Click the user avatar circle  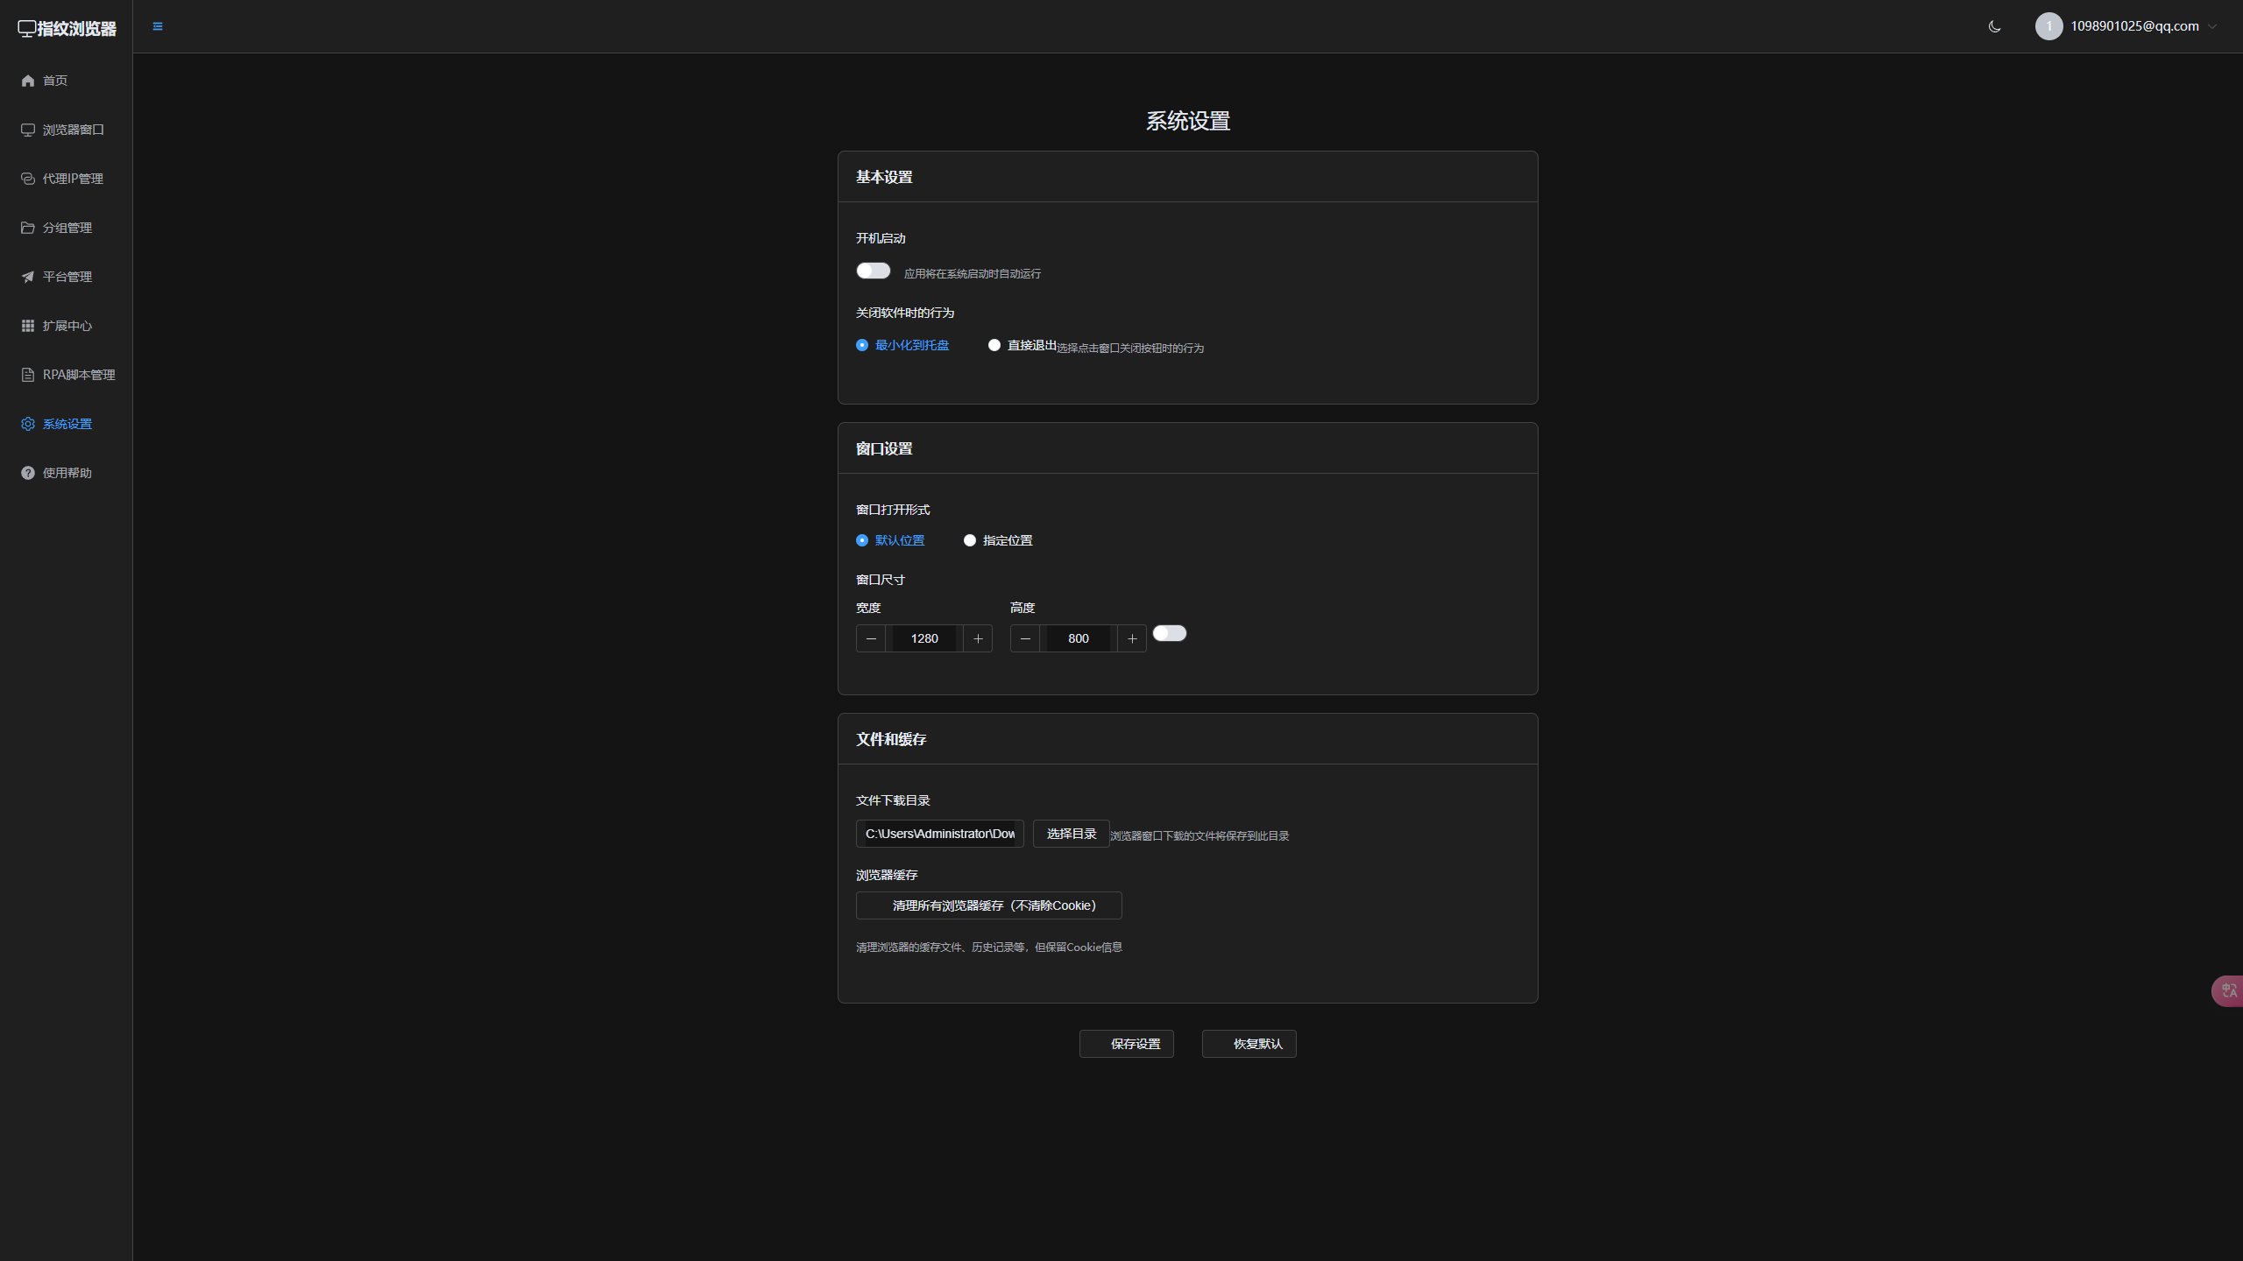point(2048,26)
